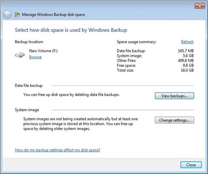Screen dimensions: 208x174
Task: Click the Select how disk space is used heading
Action: coord(71,30)
